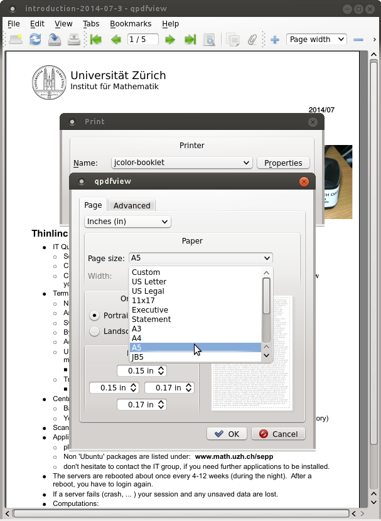This screenshot has height=521, width=381.
Task: Click down arrow of page size list
Action: 266,355
